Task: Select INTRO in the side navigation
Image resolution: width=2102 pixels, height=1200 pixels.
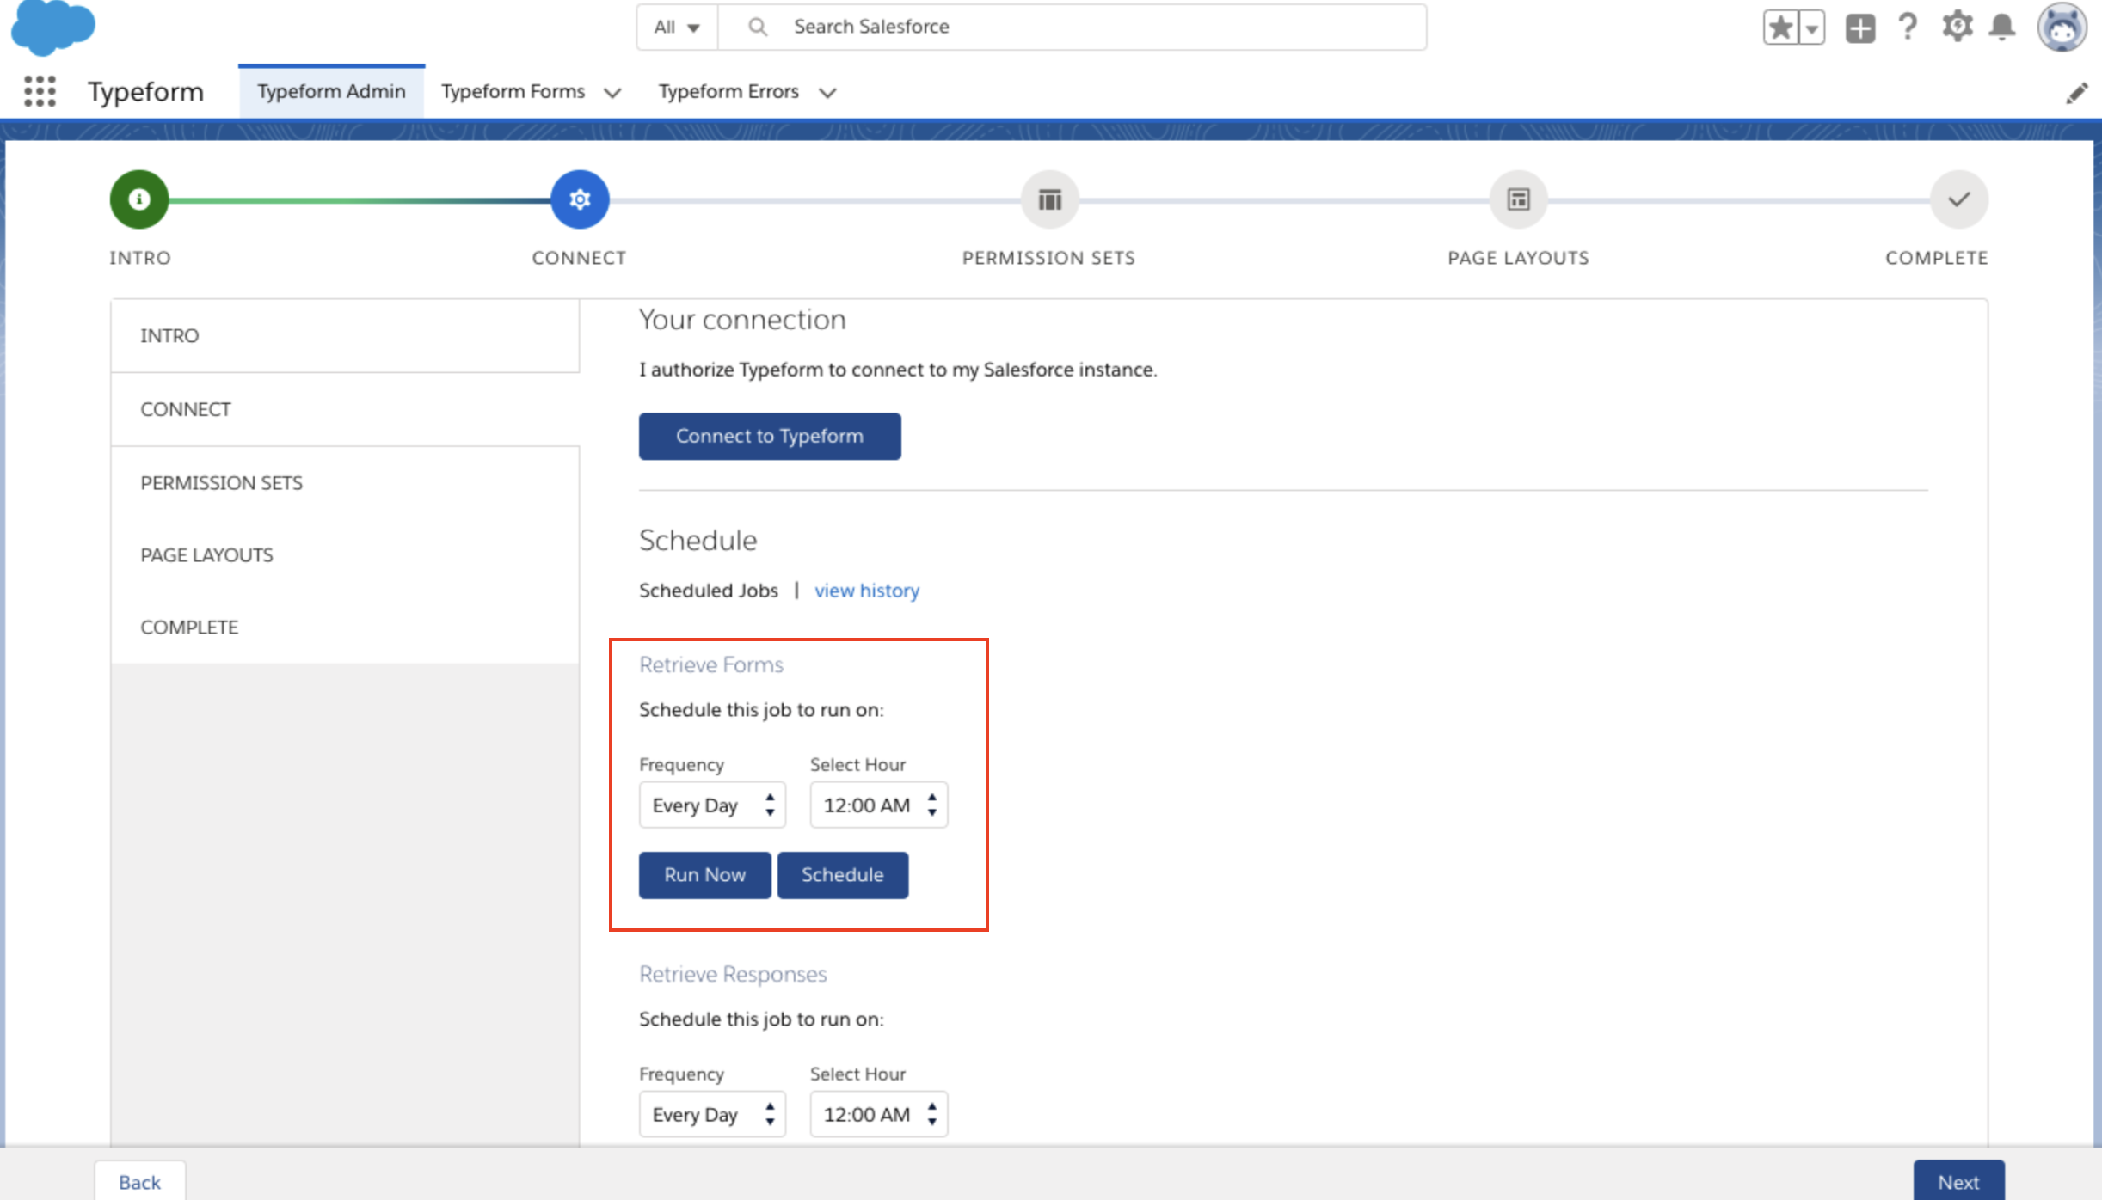Action: click(x=345, y=335)
